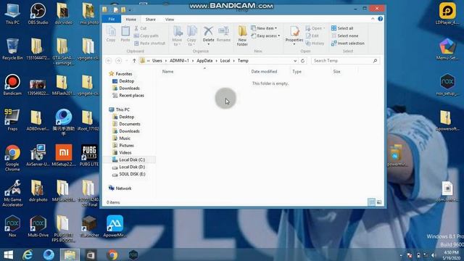Open the Copy to ribbon dropdown
464x261 pixels.
click(x=191, y=36)
